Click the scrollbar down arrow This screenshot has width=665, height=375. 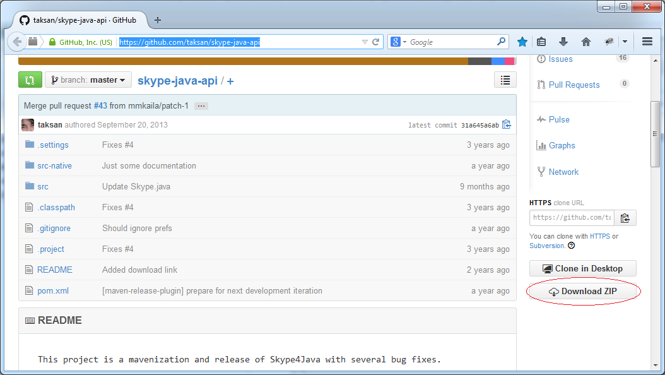pos(656,366)
